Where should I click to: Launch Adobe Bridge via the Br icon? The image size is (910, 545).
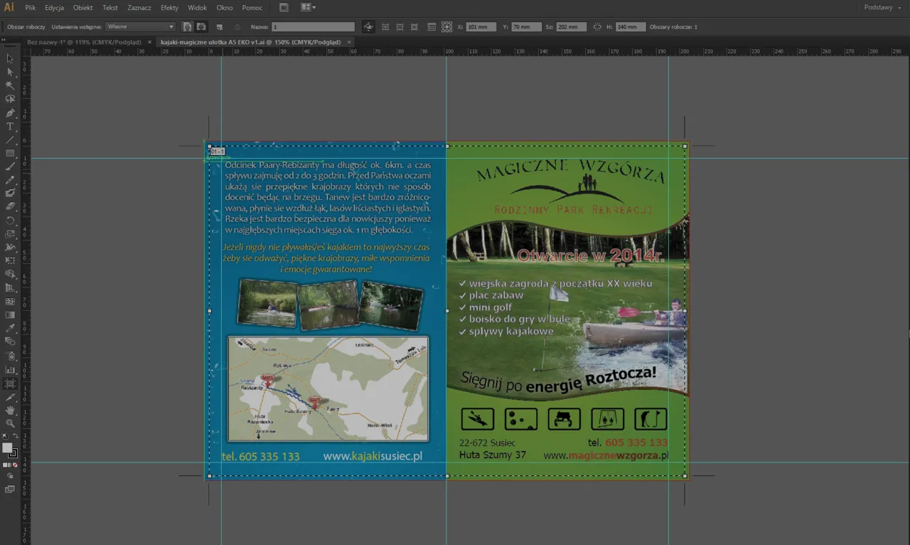click(284, 7)
